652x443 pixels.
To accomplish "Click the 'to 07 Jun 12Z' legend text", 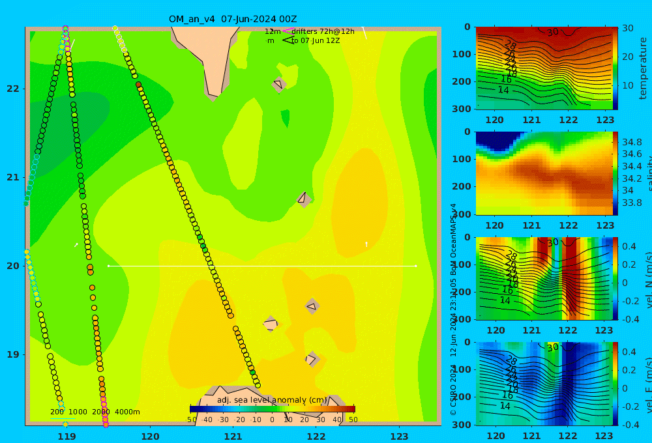I will coord(316,41).
